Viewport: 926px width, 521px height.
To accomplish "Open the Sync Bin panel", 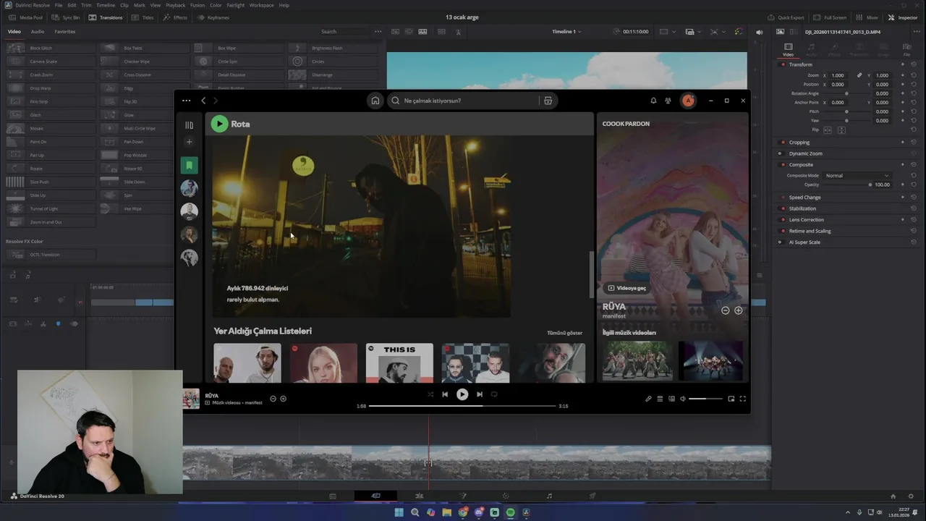I will (65, 17).
